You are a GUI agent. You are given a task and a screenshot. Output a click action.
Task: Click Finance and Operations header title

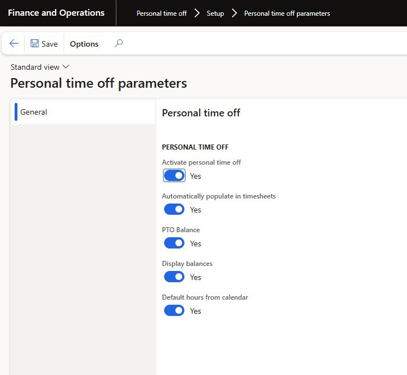coord(56,13)
